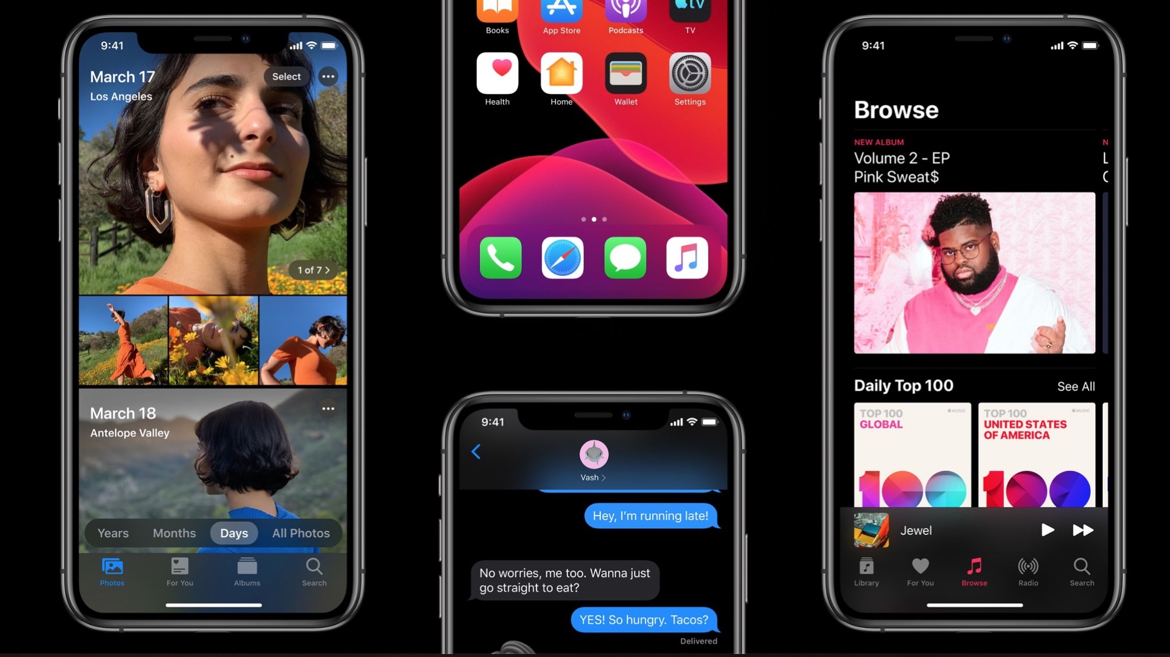1170x657 pixels.
Task: Select the Days view tab in Photos
Action: [x=234, y=532]
